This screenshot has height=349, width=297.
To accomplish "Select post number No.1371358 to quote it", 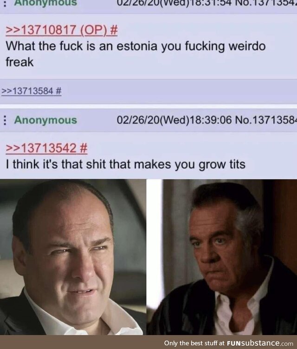I will pyautogui.click(x=266, y=120).
